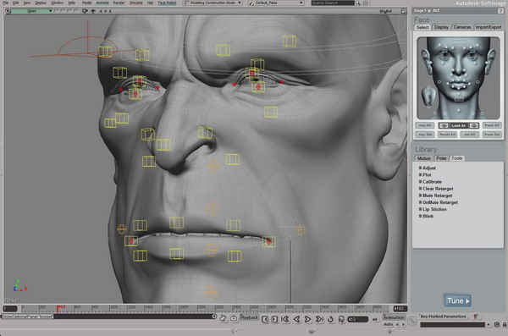Open the Shaded display mode menu
Screen dimensions: 508x336
[385, 11]
